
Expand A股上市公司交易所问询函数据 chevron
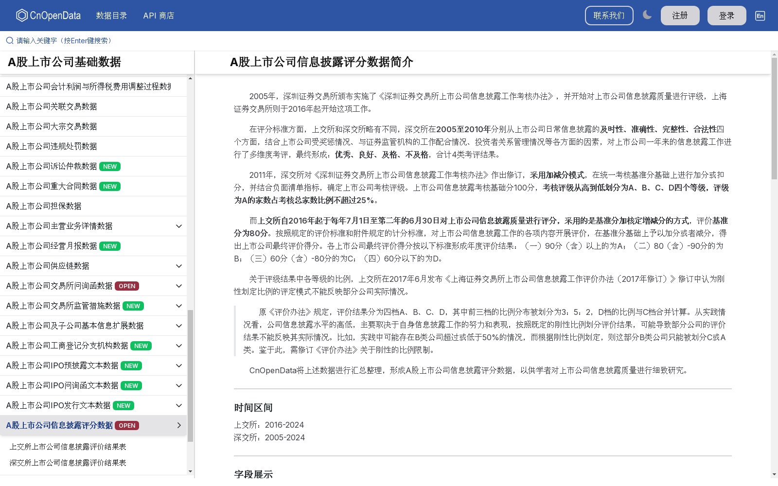(x=179, y=286)
